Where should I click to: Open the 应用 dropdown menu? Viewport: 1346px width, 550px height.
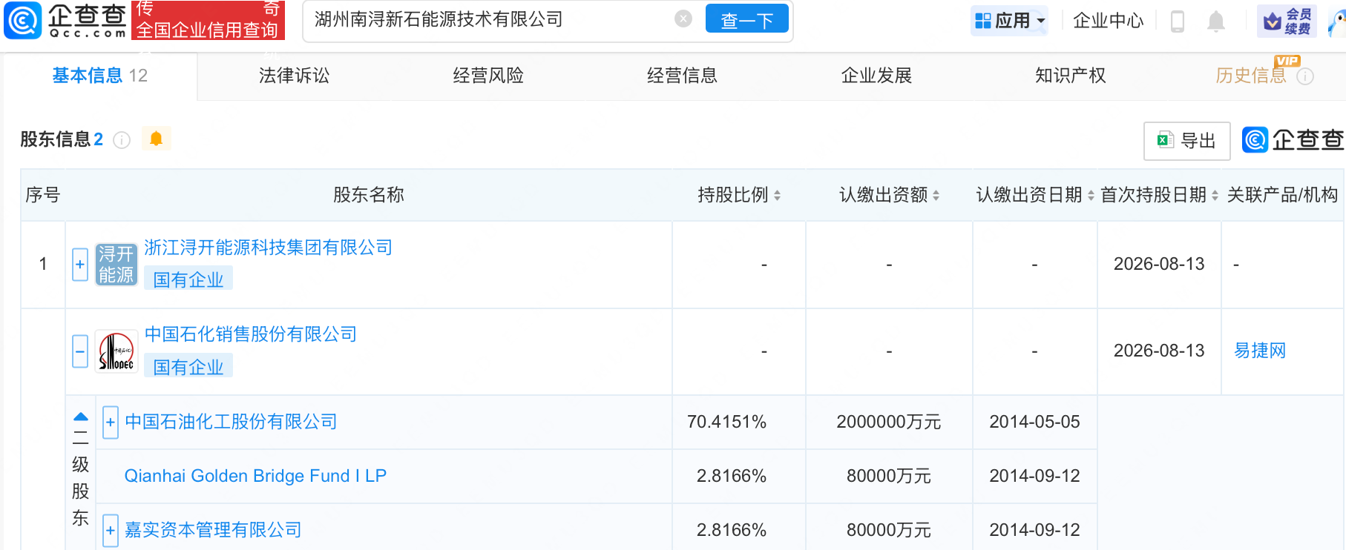point(1010,21)
